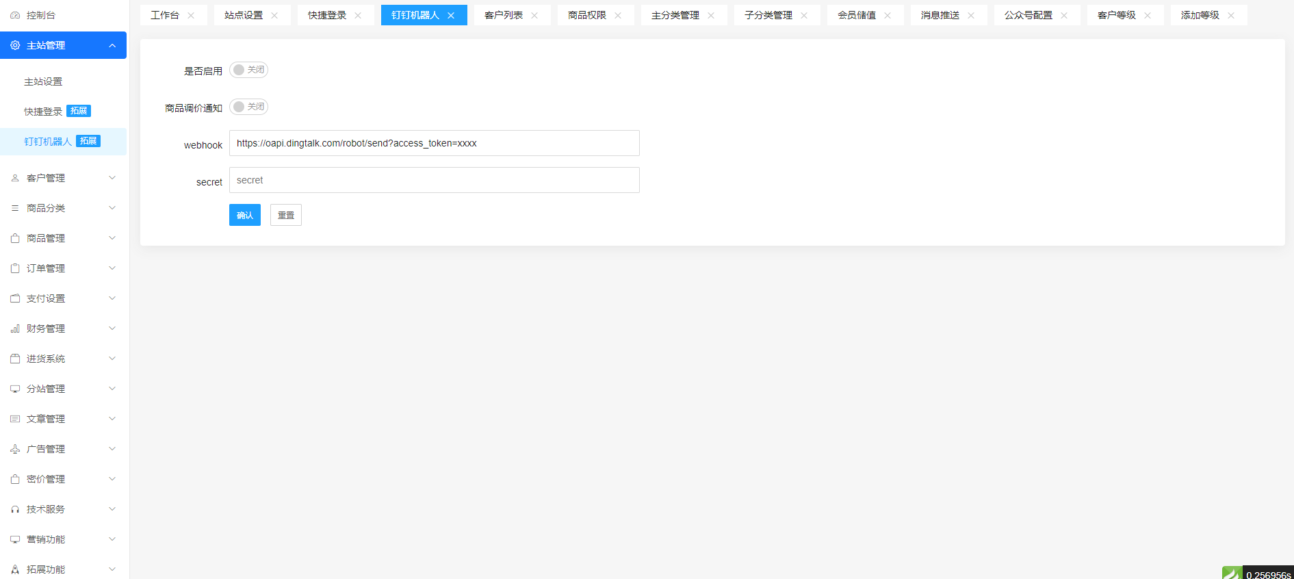Click the green debug trace icon
This screenshot has width=1294, height=579.
[x=1232, y=574]
